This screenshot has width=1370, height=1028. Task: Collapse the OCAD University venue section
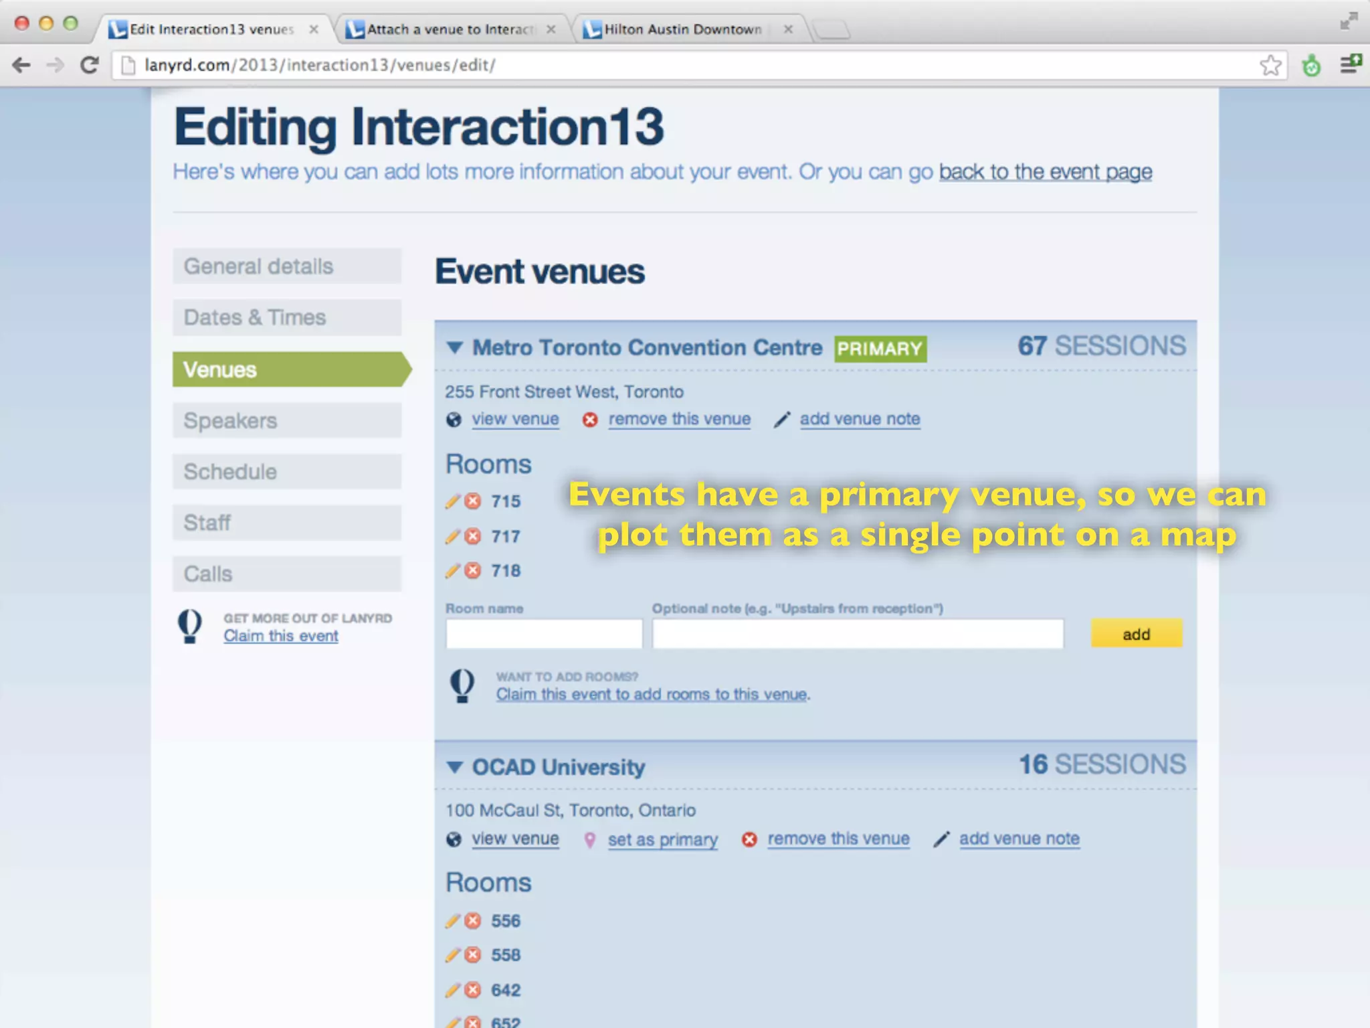tap(455, 767)
